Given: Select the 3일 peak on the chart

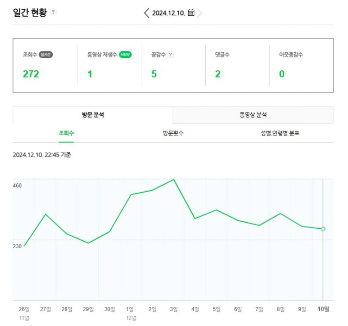Looking at the screenshot, I should 174,179.
